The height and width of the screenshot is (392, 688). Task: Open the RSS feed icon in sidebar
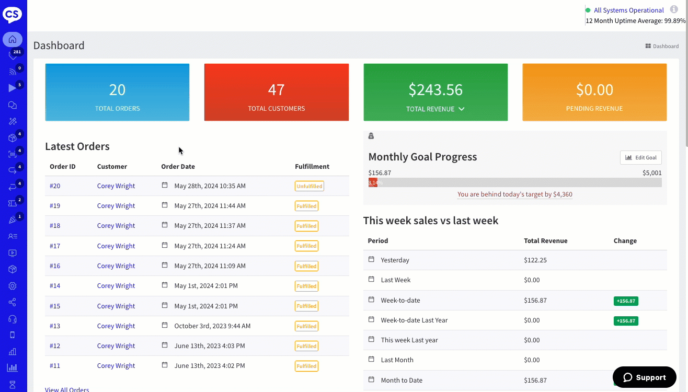(13, 72)
